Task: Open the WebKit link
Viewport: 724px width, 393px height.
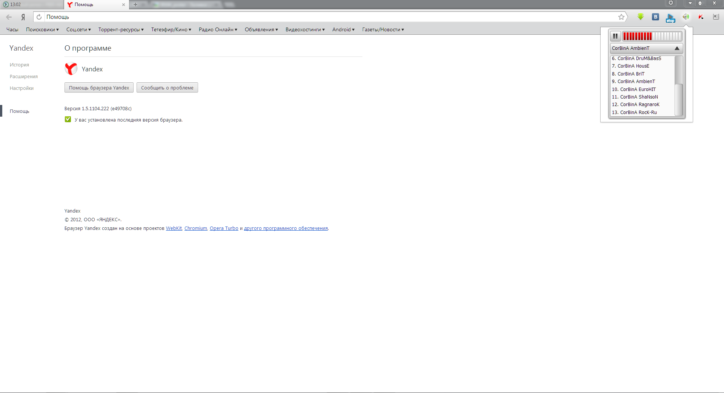Action: click(174, 228)
